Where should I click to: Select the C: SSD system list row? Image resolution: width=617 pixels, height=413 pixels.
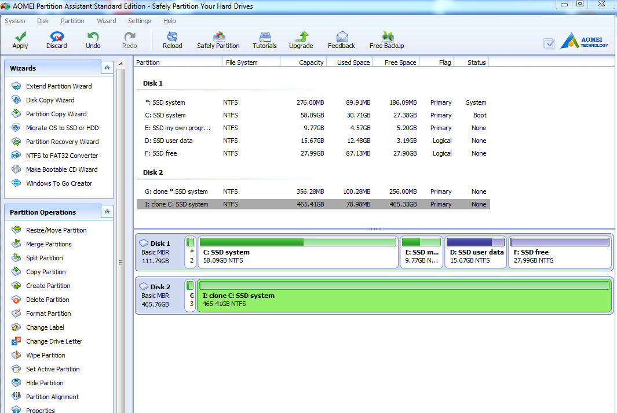[x=313, y=115]
